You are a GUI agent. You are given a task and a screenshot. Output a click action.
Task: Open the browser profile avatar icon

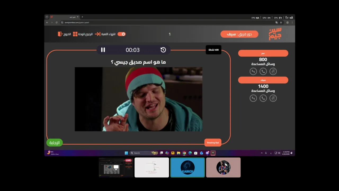point(287,23)
